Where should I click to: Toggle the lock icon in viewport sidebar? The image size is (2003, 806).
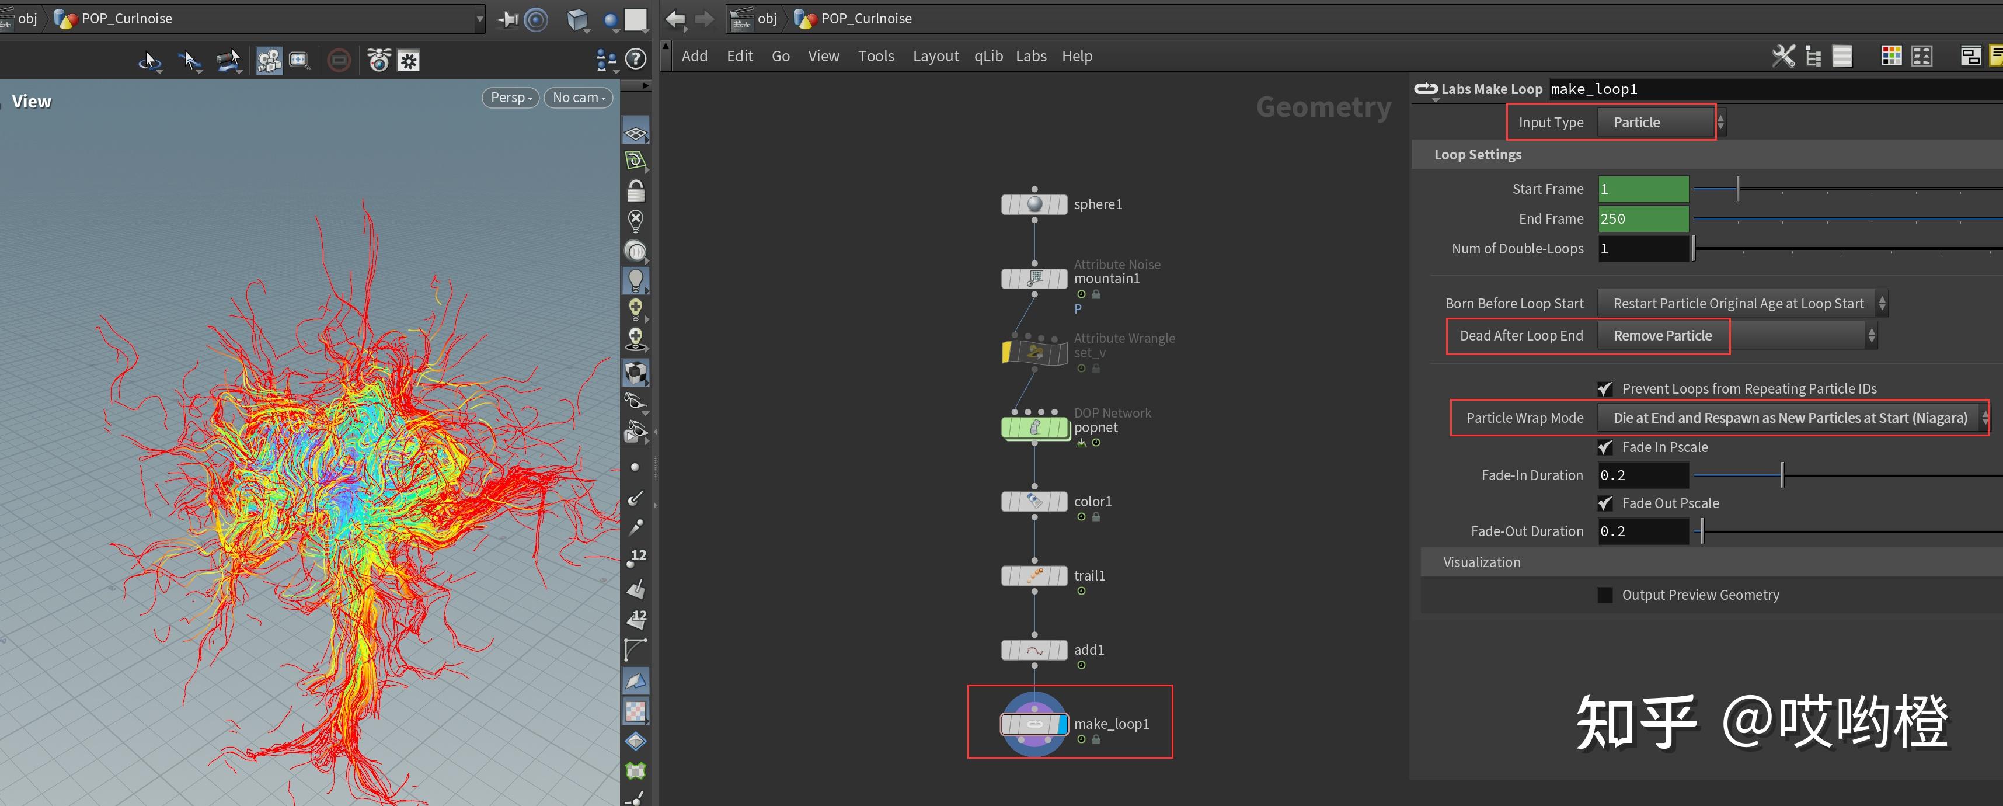635,190
